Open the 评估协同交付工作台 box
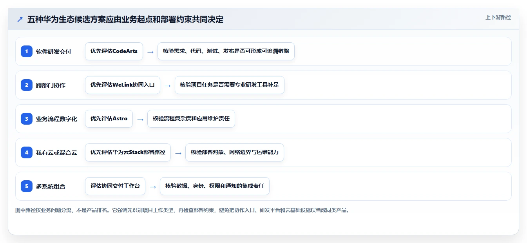Image resolution: width=527 pixels, height=243 pixels. coord(115,186)
